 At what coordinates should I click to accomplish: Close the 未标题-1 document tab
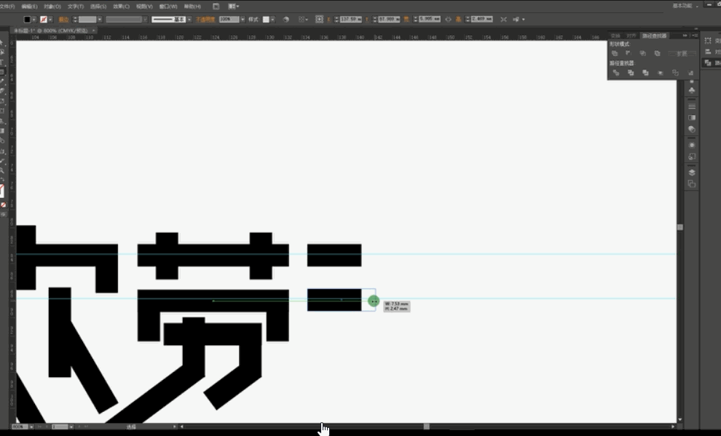pyautogui.click(x=94, y=31)
